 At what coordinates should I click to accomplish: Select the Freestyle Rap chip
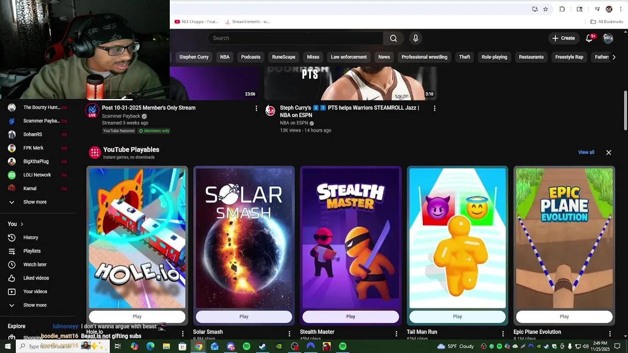coord(569,57)
